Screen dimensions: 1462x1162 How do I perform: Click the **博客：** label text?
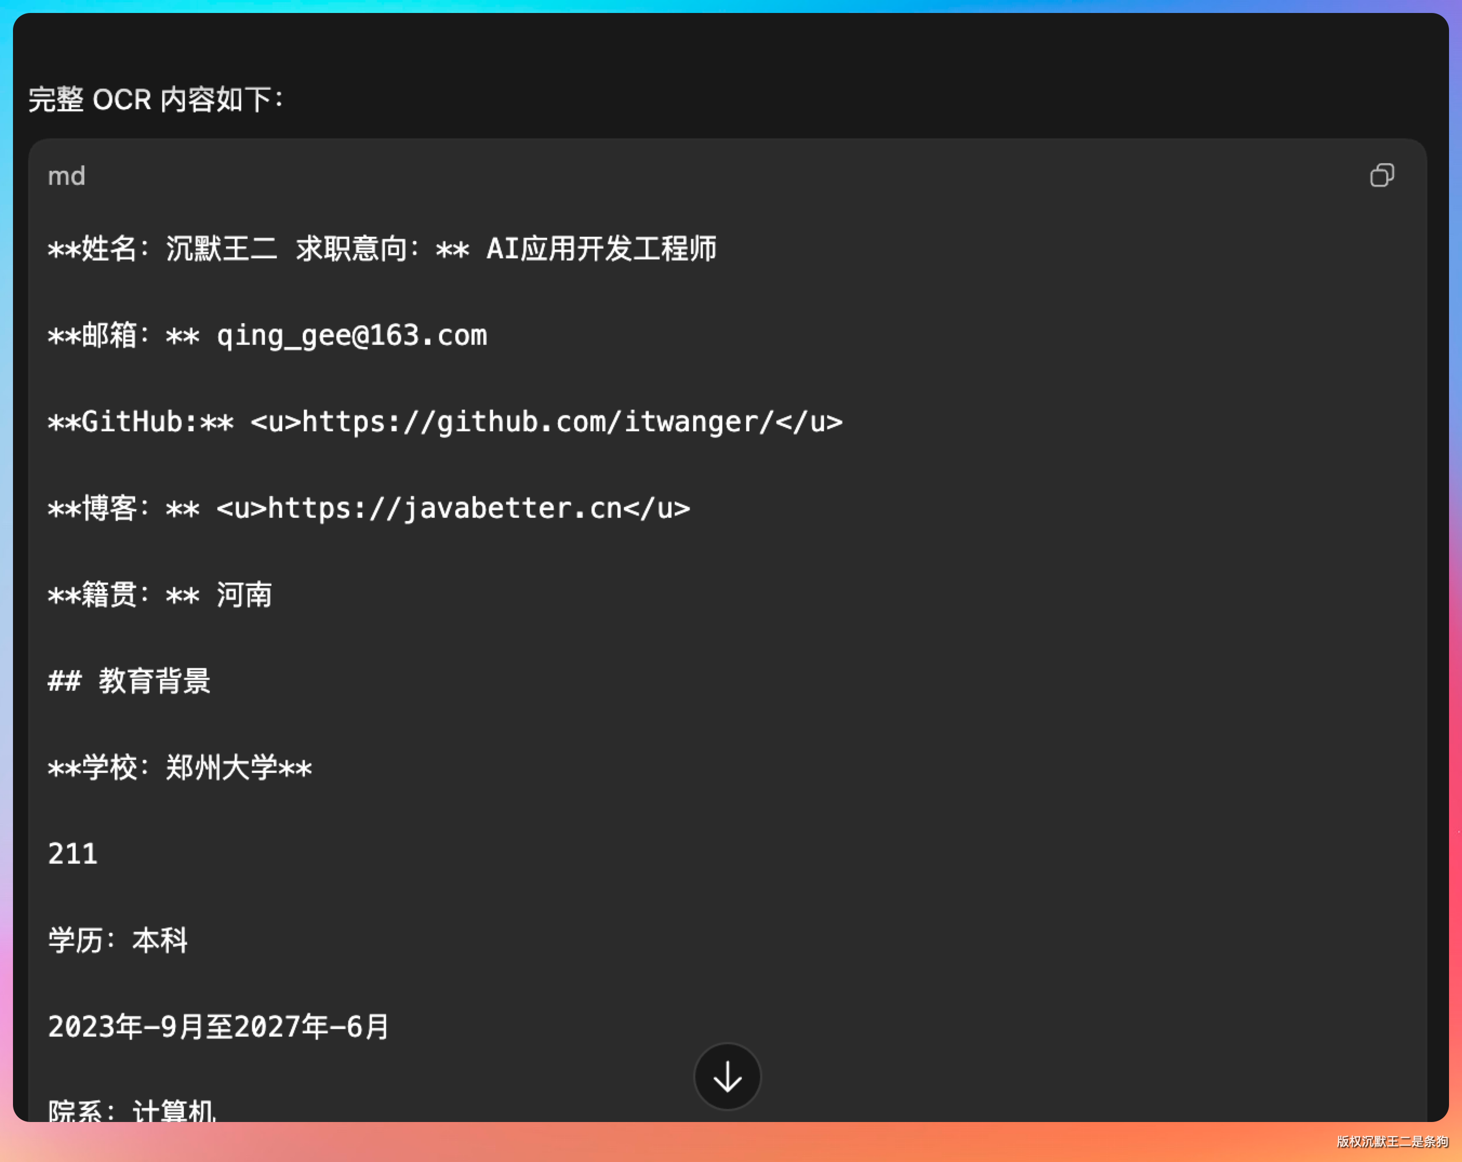pyautogui.click(x=109, y=509)
